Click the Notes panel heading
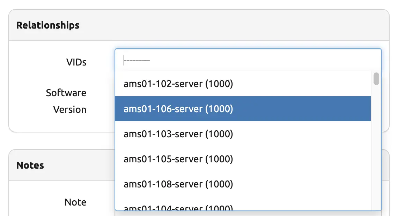Screen dimensions: 398x216 pos(30,165)
